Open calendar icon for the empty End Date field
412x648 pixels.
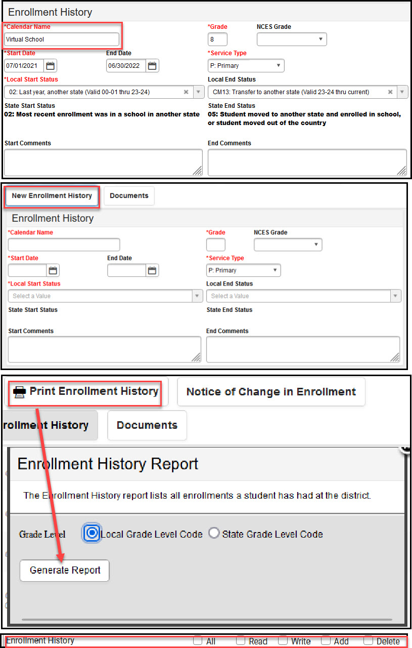(x=152, y=270)
